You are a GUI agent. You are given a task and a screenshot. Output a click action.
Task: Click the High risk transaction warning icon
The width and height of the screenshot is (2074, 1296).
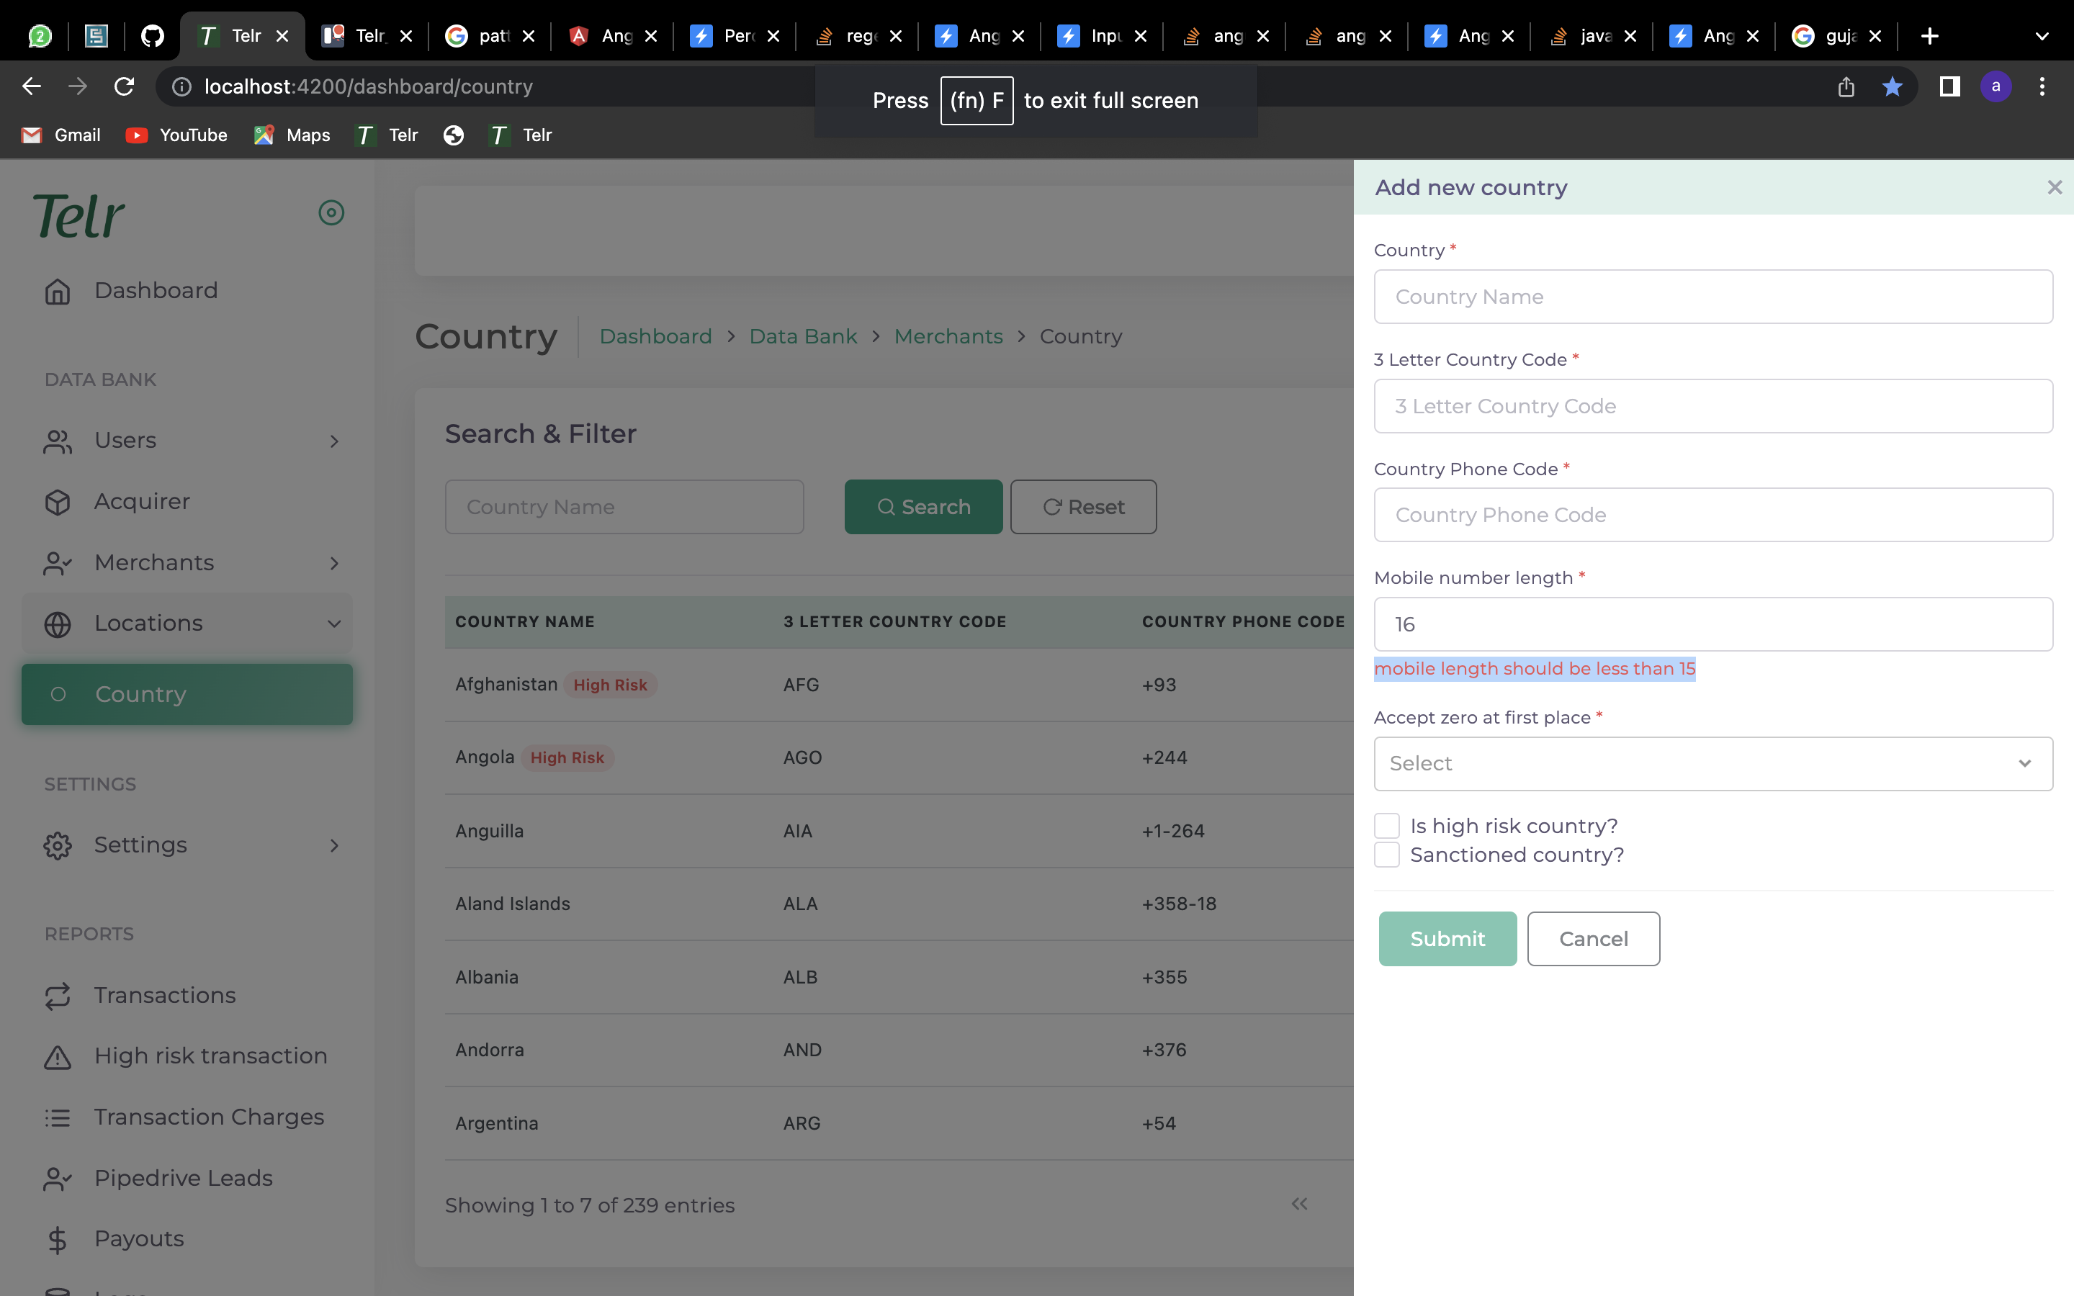tap(58, 1057)
